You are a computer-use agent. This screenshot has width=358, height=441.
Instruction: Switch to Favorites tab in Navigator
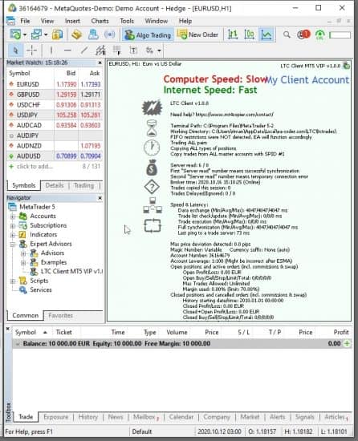pyautogui.click(x=60, y=316)
